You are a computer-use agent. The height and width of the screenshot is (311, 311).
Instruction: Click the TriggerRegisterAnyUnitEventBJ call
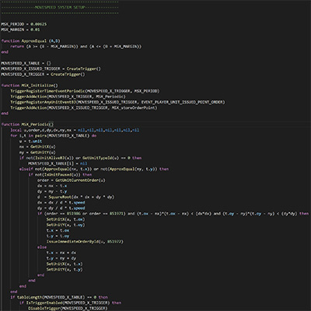(x=117, y=102)
